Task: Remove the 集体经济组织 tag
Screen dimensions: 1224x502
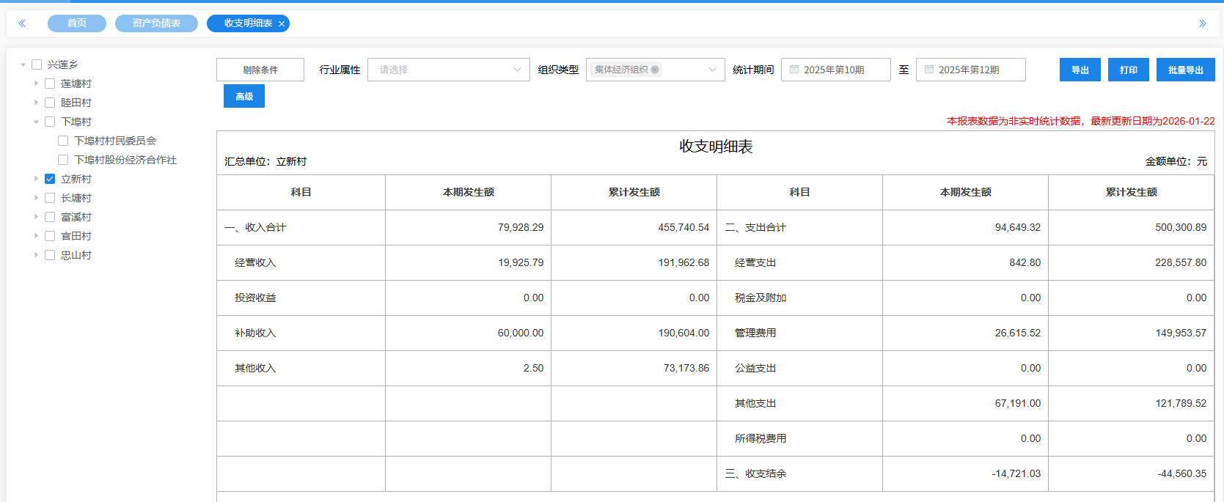Action: (655, 70)
